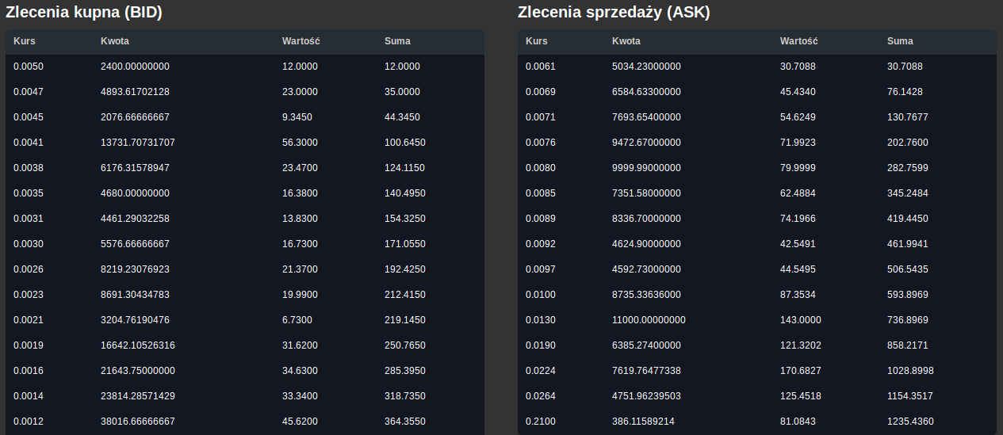The width and height of the screenshot is (1003, 435).
Task: Click the BID table Suma column header
Action: tap(397, 41)
